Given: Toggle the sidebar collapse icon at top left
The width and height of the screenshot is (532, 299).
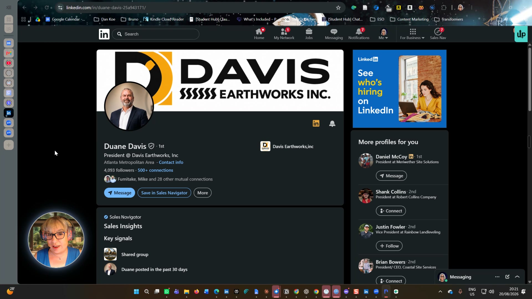Looking at the screenshot, I should tap(9, 7).
